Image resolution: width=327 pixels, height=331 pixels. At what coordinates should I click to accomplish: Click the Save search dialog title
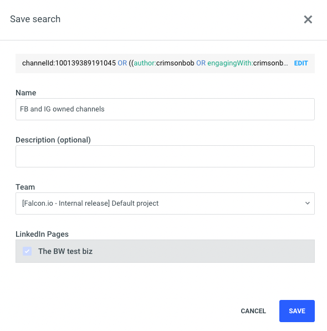coord(35,19)
